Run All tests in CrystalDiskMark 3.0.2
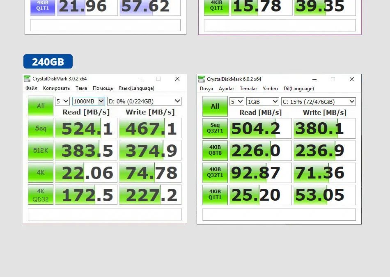This screenshot has width=390, height=277. coord(41,106)
